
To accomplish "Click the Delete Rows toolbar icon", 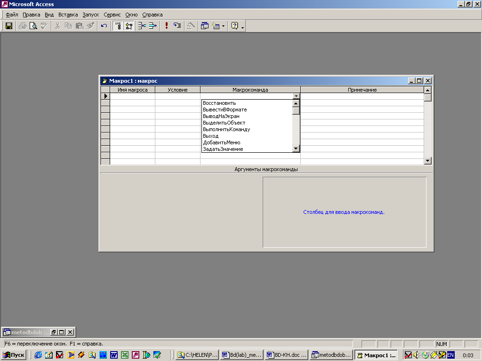I will (x=153, y=26).
